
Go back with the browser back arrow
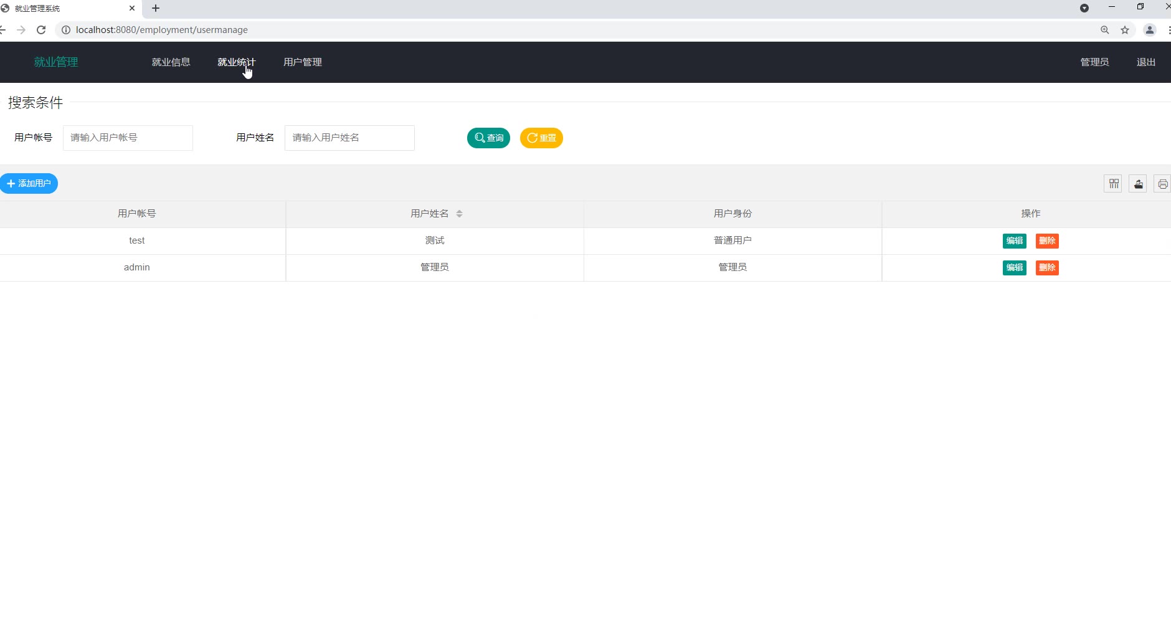[x=2, y=30]
